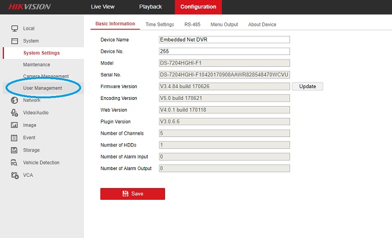Open Event via its calendar icon

click(x=15, y=138)
